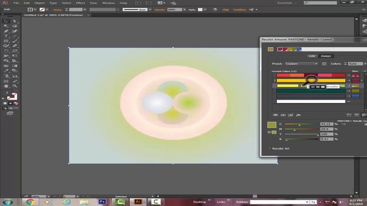Open the Arrange Documents dropdown
367x206 pixels.
(161, 3)
